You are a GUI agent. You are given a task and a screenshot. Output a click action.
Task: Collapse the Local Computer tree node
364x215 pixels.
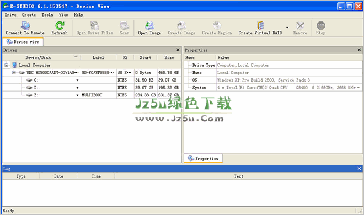(x=7, y=65)
